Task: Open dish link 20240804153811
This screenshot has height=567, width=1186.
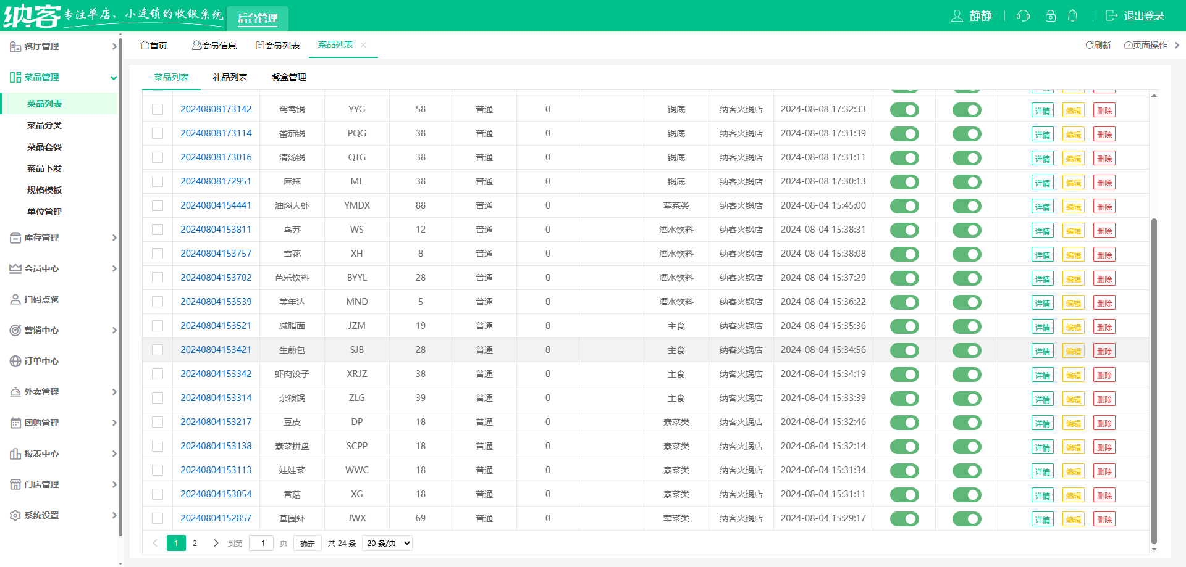Action: (x=216, y=230)
